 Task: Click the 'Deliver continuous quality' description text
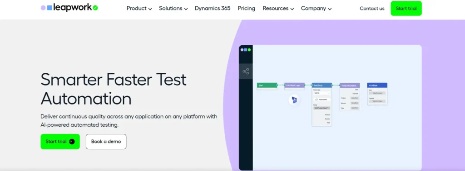pos(129,120)
